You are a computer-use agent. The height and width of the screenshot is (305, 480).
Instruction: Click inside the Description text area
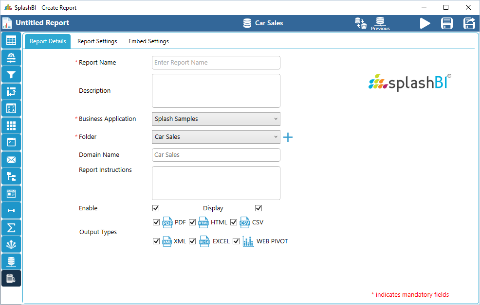(x=216, y=91)
